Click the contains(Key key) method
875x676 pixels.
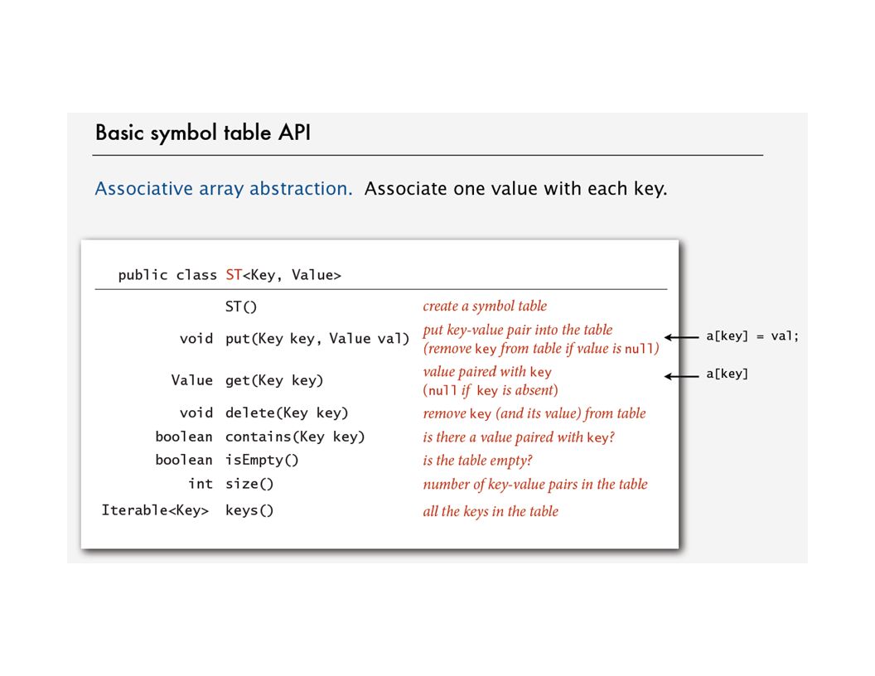pos(295,437)
